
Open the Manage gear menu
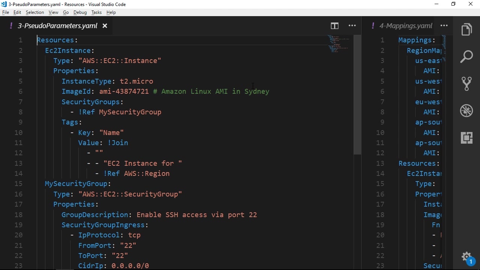click(x=466, y=257)
